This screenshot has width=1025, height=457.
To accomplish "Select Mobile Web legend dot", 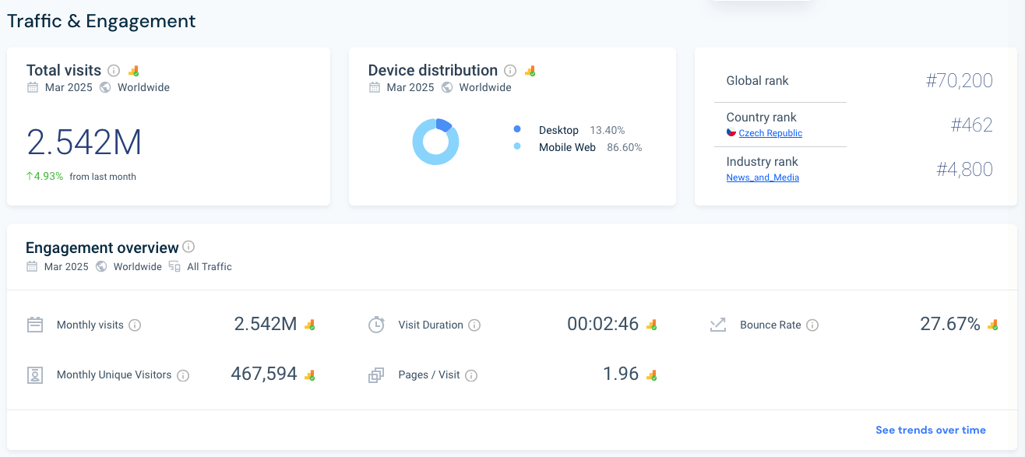I will pyautogui.click(x=517, y=146).
